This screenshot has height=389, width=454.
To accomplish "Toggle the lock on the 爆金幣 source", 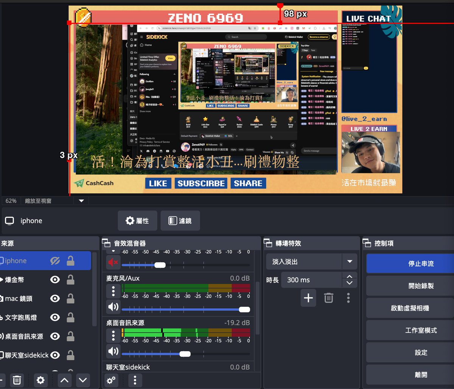I will click(70, 279).
